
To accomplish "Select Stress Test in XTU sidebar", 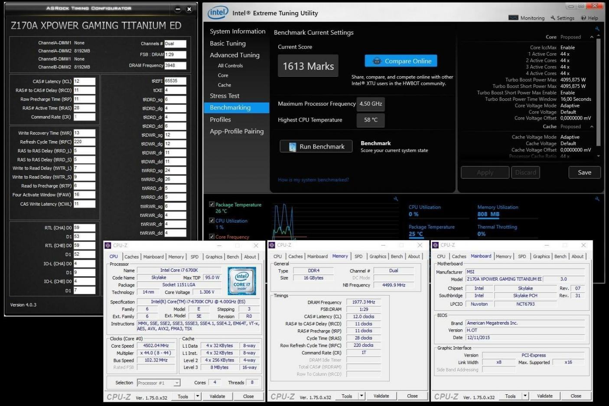I will (x=225, y=96).
